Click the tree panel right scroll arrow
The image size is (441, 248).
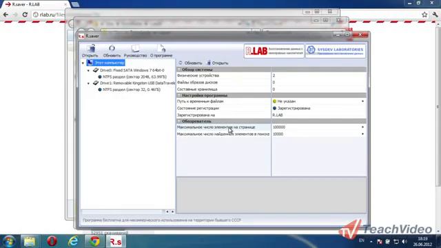pos(172,211)
